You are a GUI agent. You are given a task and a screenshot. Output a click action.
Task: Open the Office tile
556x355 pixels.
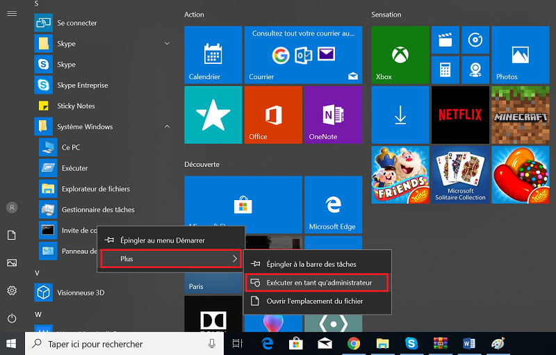tap(273, 115)
